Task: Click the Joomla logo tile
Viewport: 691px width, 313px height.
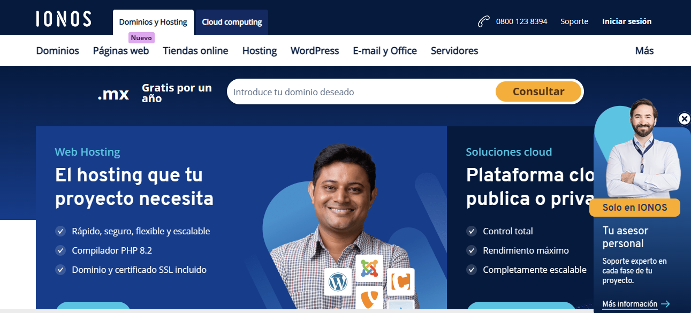Action: [x=369, y=268]
